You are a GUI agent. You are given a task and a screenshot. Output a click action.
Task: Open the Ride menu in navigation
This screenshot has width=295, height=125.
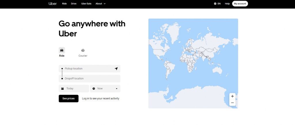[64, 4]
